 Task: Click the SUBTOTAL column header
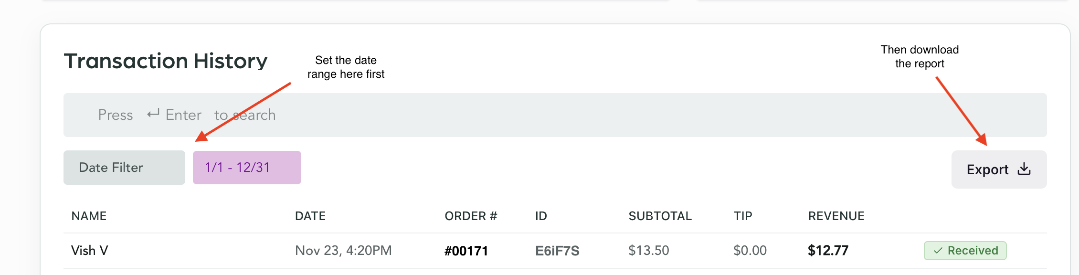click(660, 216)
